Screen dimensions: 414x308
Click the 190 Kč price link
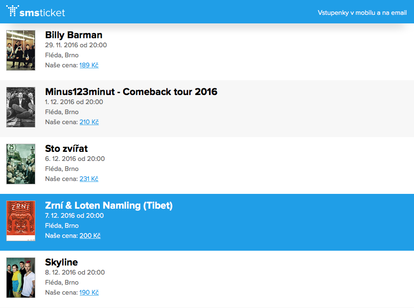89,292
